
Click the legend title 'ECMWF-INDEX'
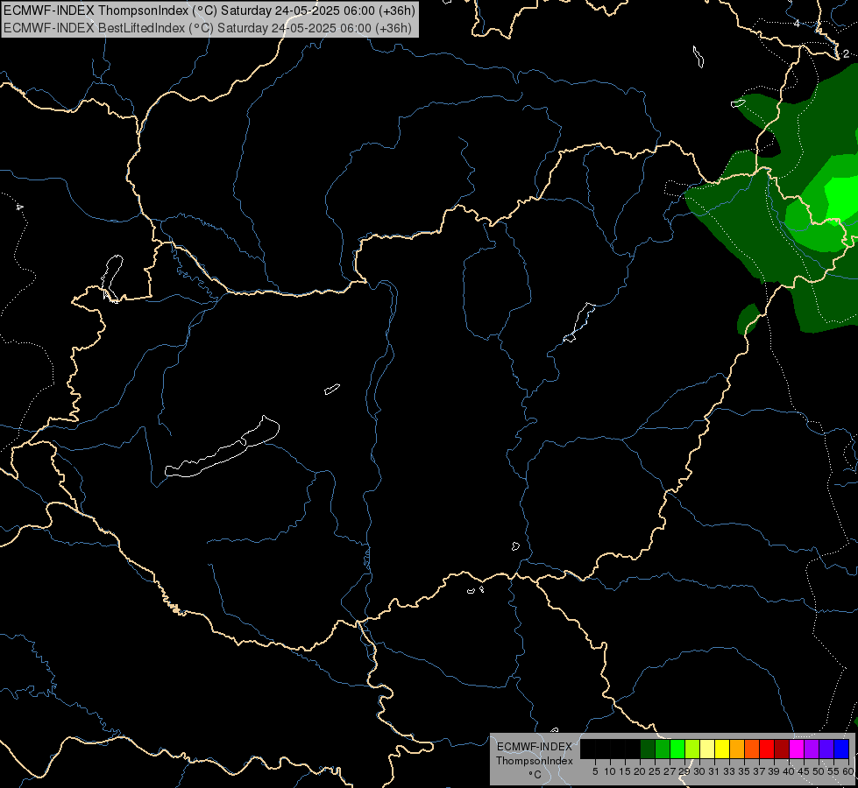(535, 747)
